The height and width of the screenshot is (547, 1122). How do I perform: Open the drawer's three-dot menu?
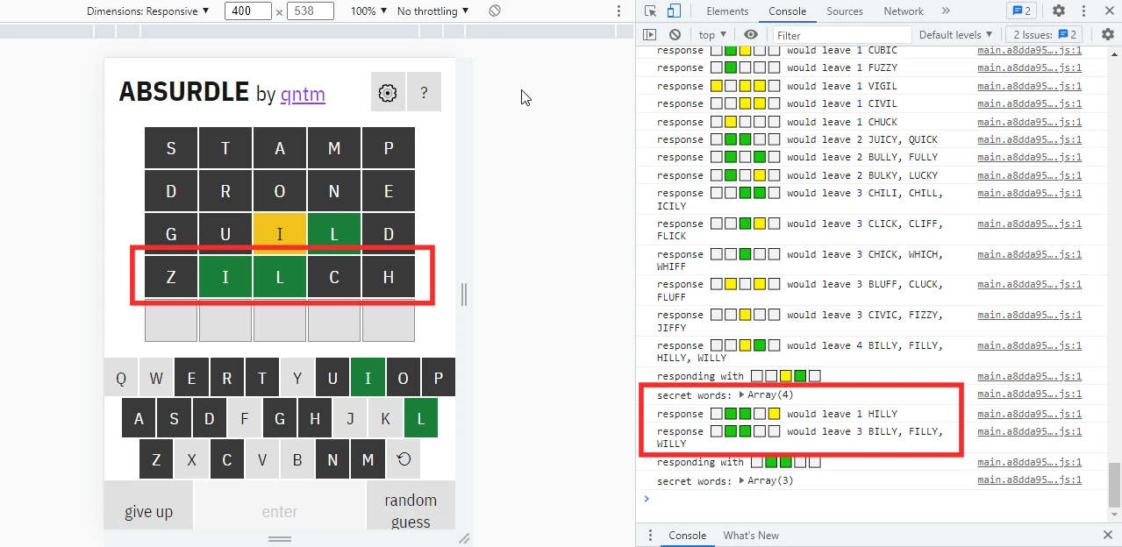650,536
